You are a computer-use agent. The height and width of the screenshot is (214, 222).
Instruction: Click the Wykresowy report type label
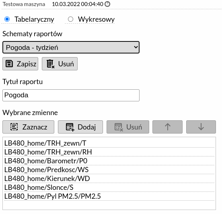(x=96, y=19)
